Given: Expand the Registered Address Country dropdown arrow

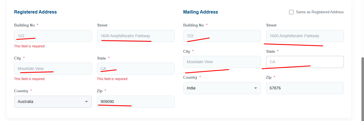Looking at the screenshot, I should point(87,102).
